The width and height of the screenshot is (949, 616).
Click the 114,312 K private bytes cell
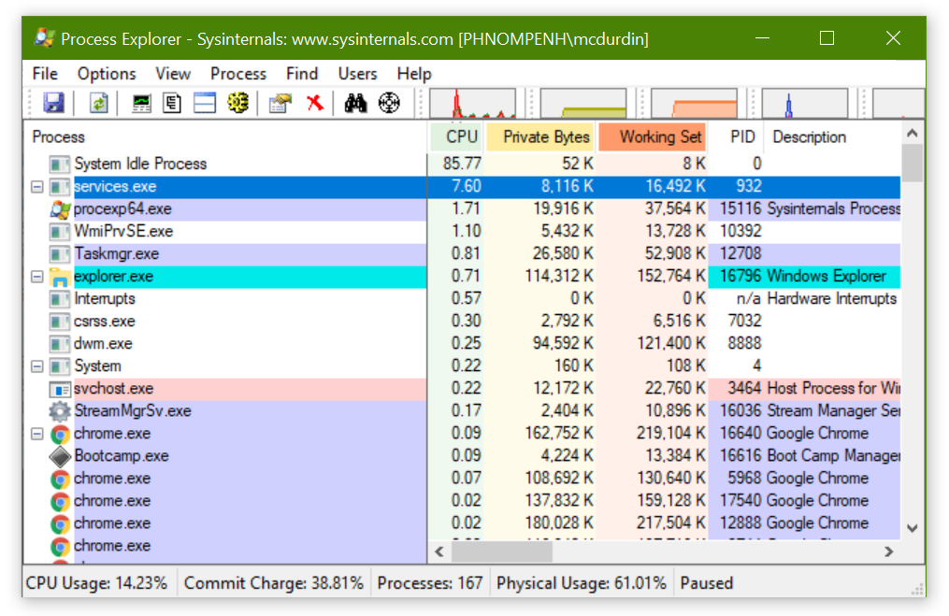(559, 277)
